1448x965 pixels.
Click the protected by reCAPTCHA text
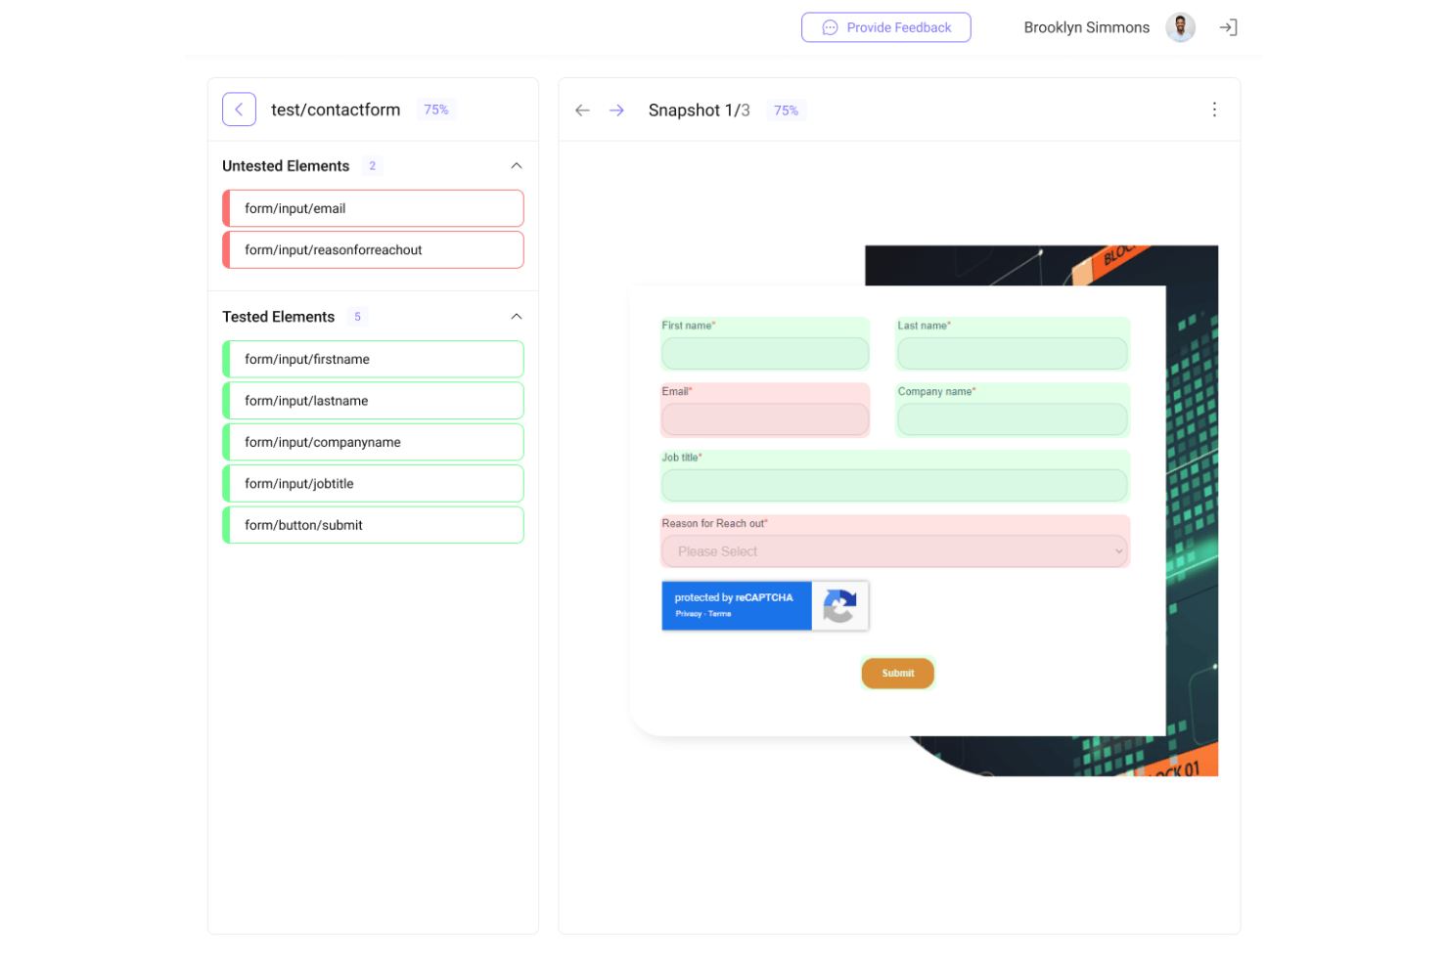click(734, 597)
